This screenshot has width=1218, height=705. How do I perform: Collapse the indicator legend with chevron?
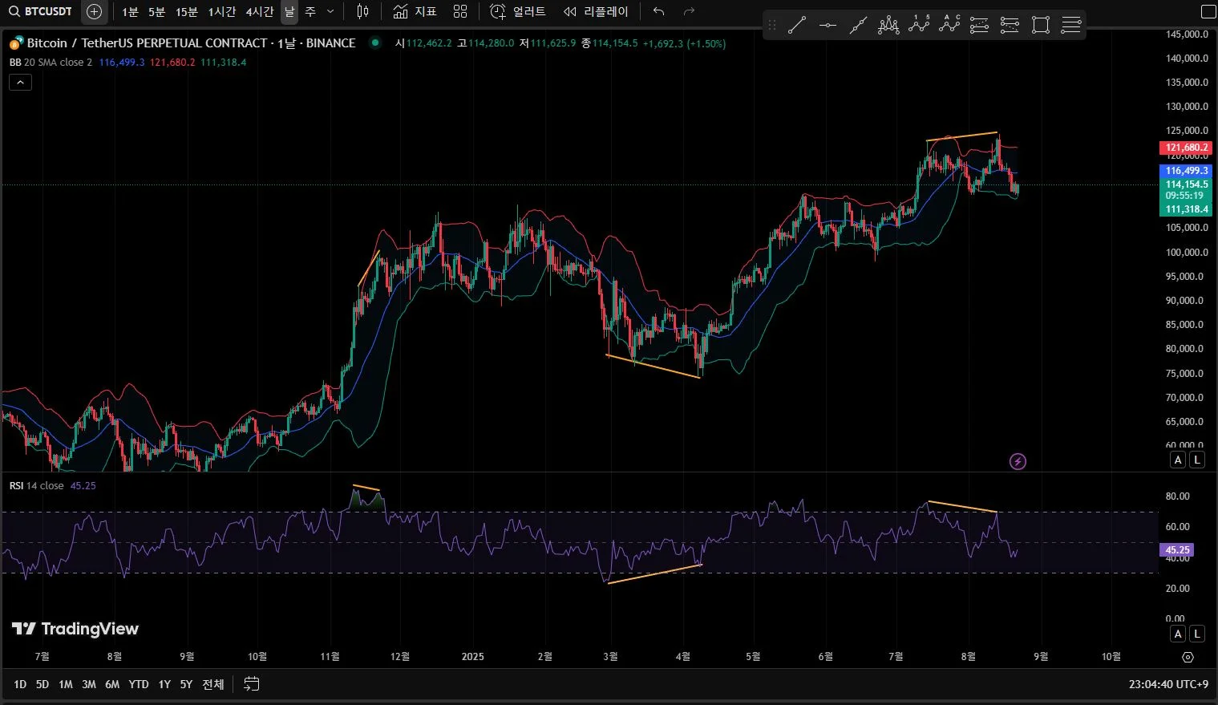pyautogui.click(x=20, y=82)
